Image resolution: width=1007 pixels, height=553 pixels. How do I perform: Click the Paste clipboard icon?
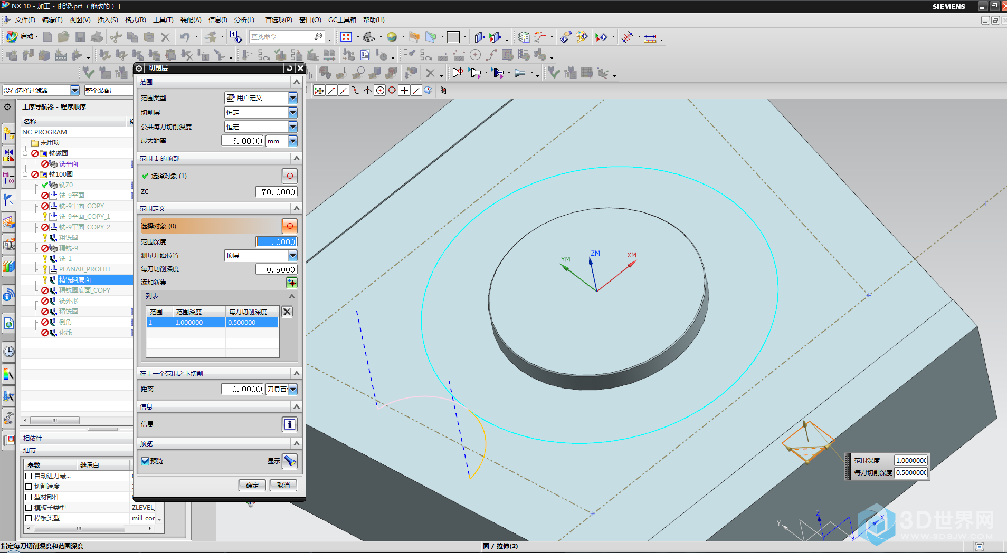(149, 37)
